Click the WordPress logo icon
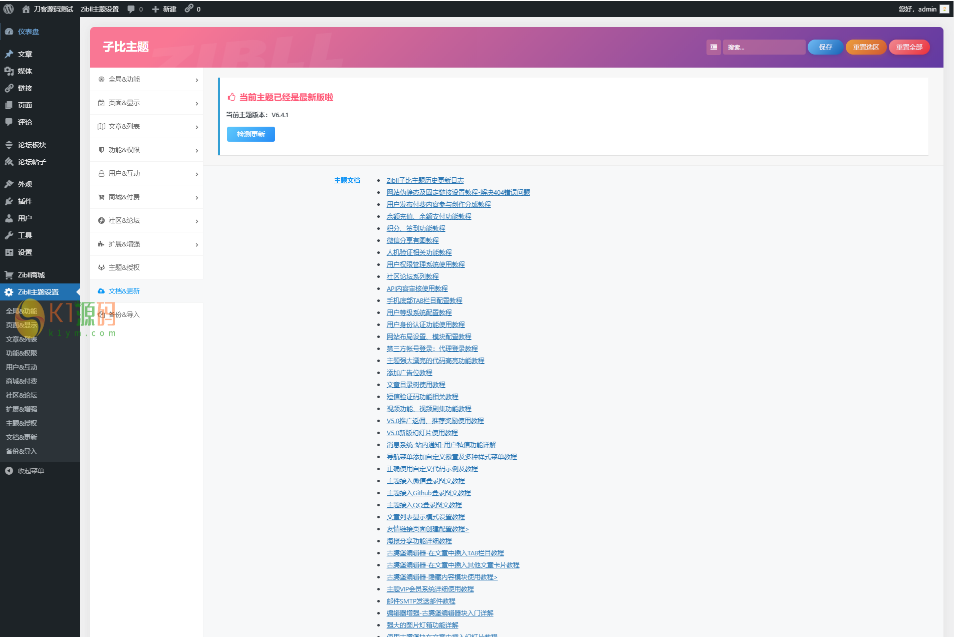 coord(9,9)
